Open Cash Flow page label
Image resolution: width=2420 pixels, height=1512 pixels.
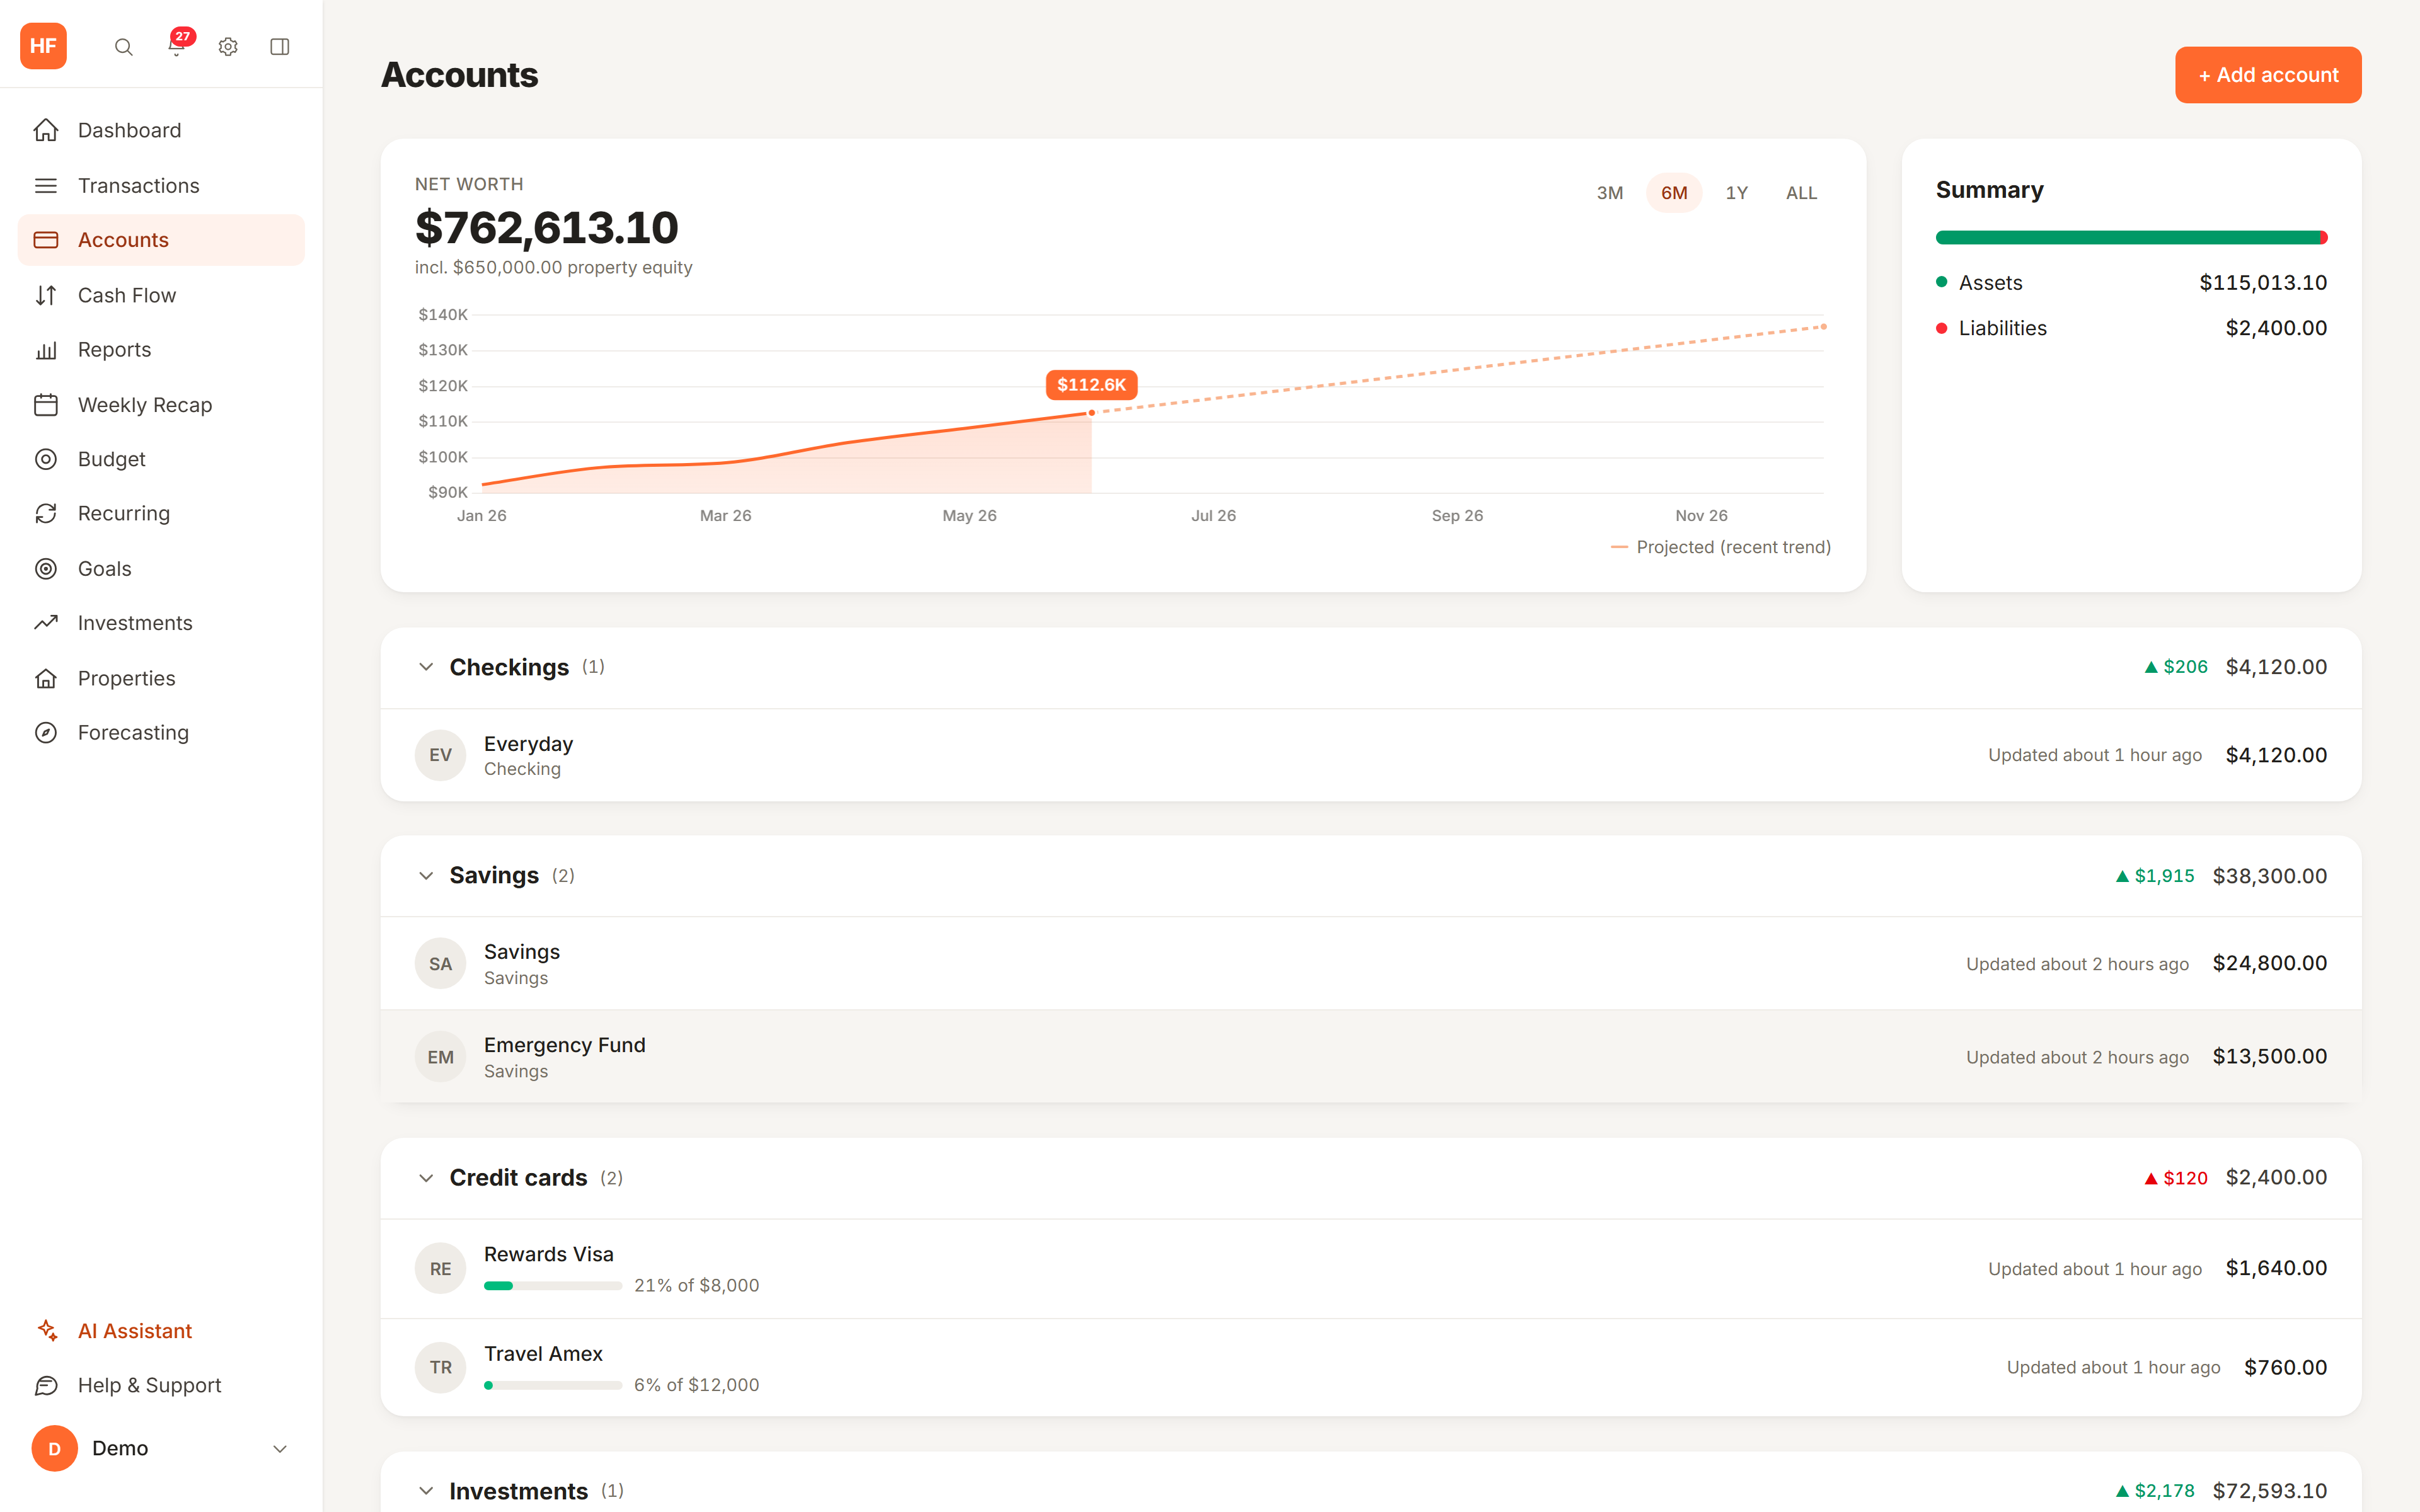click(x=127, y=295)
